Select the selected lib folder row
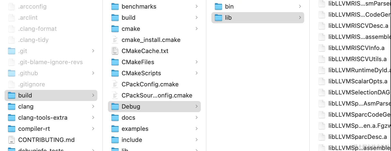Image resolution: width=391 pixels, height=151 pixels. tap(257, 18)
